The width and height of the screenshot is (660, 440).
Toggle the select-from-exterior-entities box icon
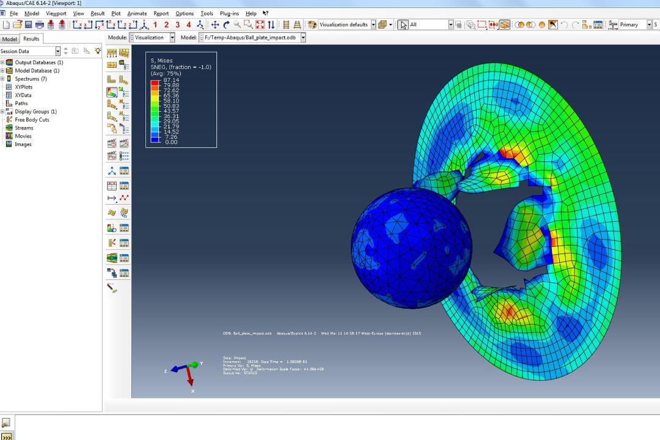point(505,25)
